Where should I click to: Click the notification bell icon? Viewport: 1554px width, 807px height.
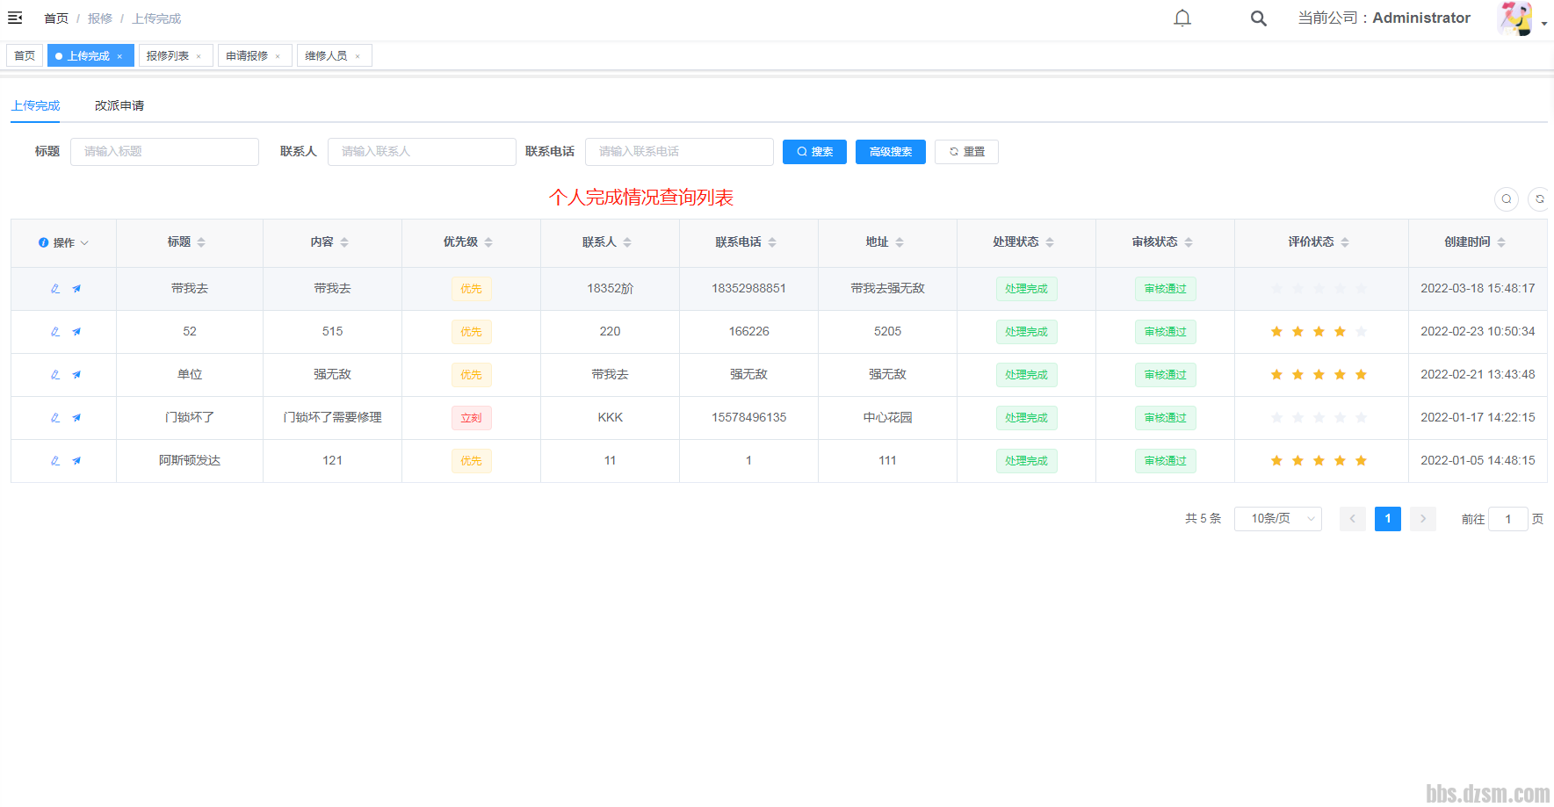[x=1182, y=18]
